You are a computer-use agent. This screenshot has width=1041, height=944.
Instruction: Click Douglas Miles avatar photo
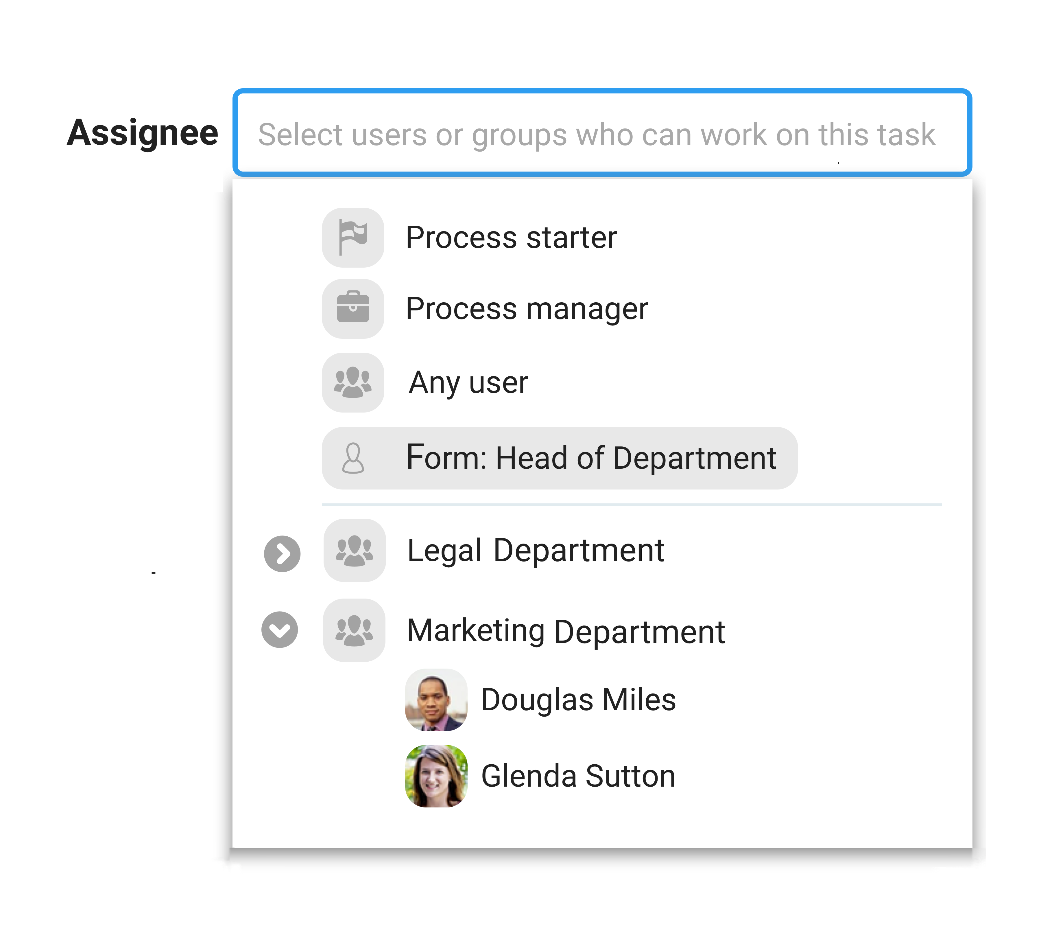click(x=436, y=700)
